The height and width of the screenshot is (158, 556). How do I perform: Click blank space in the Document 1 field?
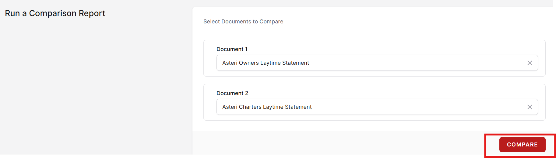pos(426,63)
